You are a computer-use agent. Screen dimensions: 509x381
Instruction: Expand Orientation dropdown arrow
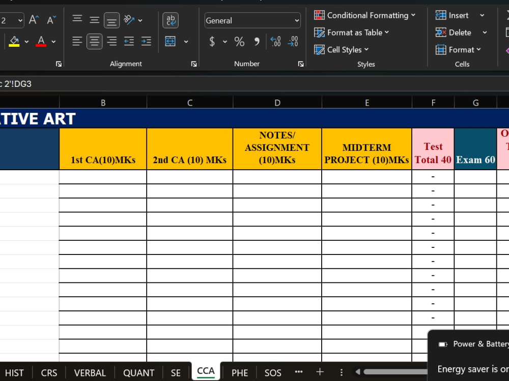[140, 20]
